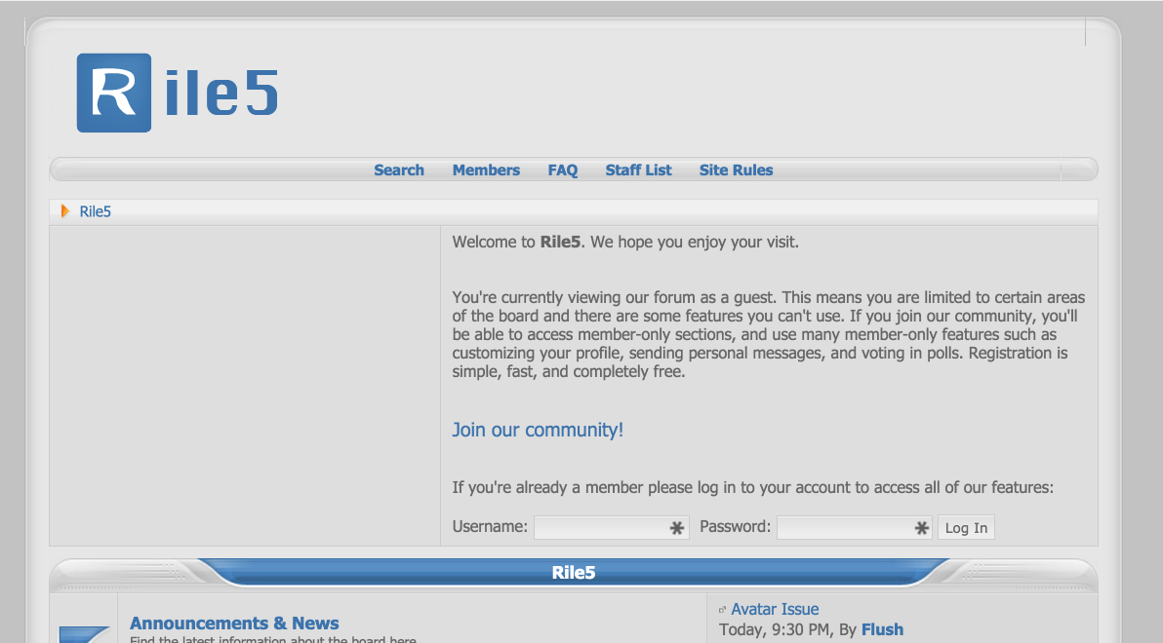View the profile of user Flush
Image resolution: width=1163 pixels, height=643 pixels.
[x=882, y=629]
